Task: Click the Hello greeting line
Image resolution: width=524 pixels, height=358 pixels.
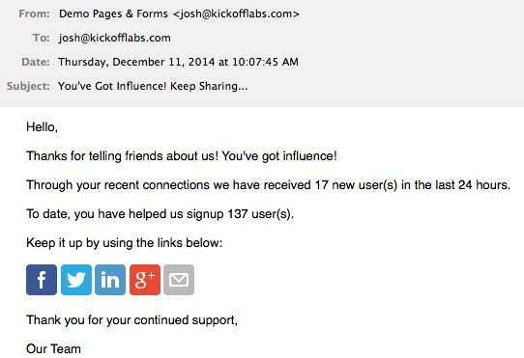Action: click(43, 127)
